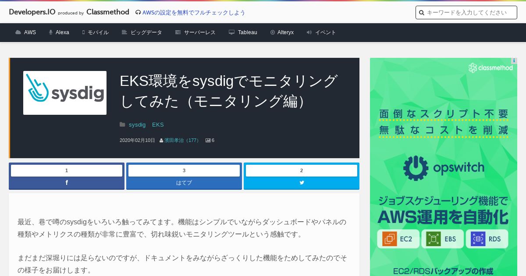This screenshot has width=526, height=276.
Task: Open the Tableau menu item
Action: click(248, 32)
